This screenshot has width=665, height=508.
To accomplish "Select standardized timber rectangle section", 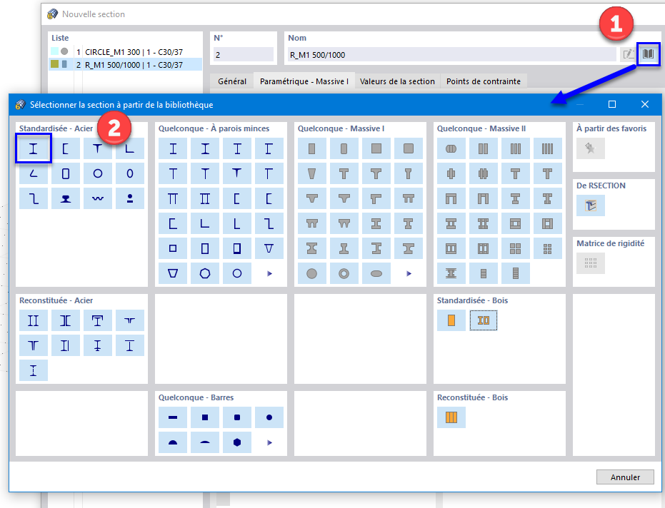I will click(451, 320).
